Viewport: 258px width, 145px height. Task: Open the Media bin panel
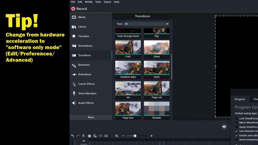[91, 17]
